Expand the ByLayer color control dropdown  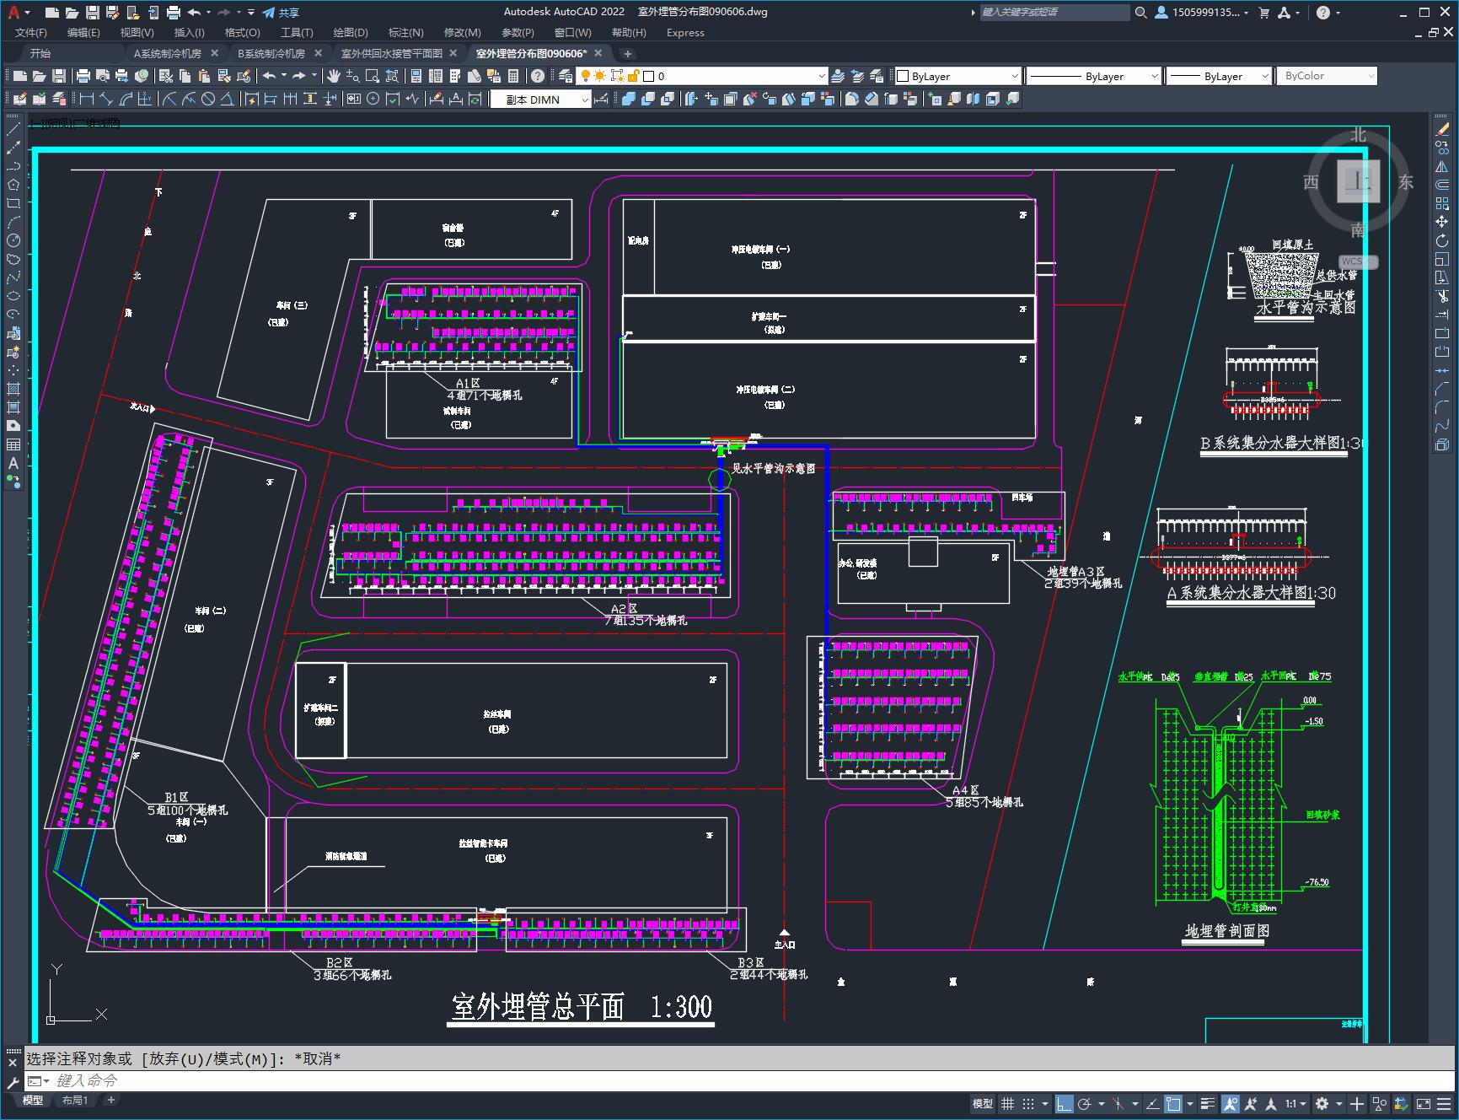(x=1014, y=76)
